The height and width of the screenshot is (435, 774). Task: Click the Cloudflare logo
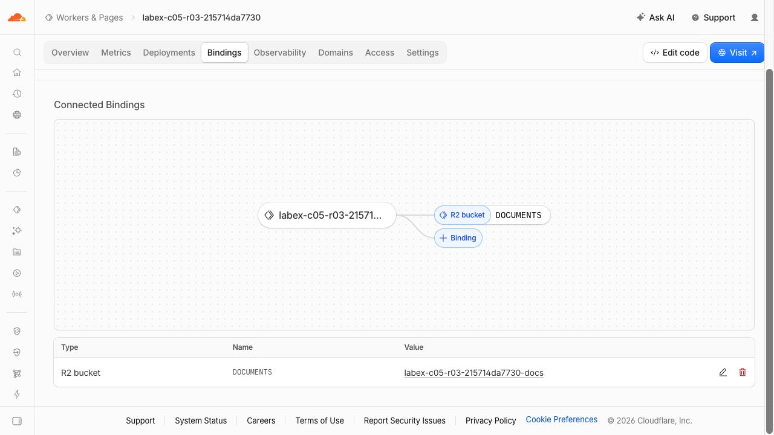[17, 18]
